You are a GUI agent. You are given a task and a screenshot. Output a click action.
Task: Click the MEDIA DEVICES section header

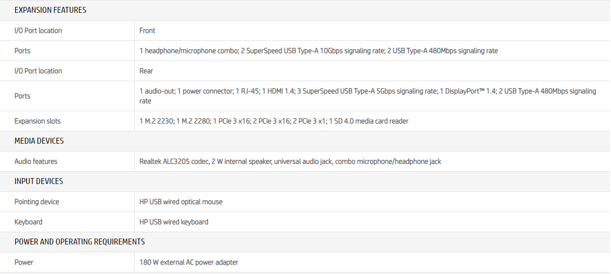pyautogui.click(x=39, y=141)
